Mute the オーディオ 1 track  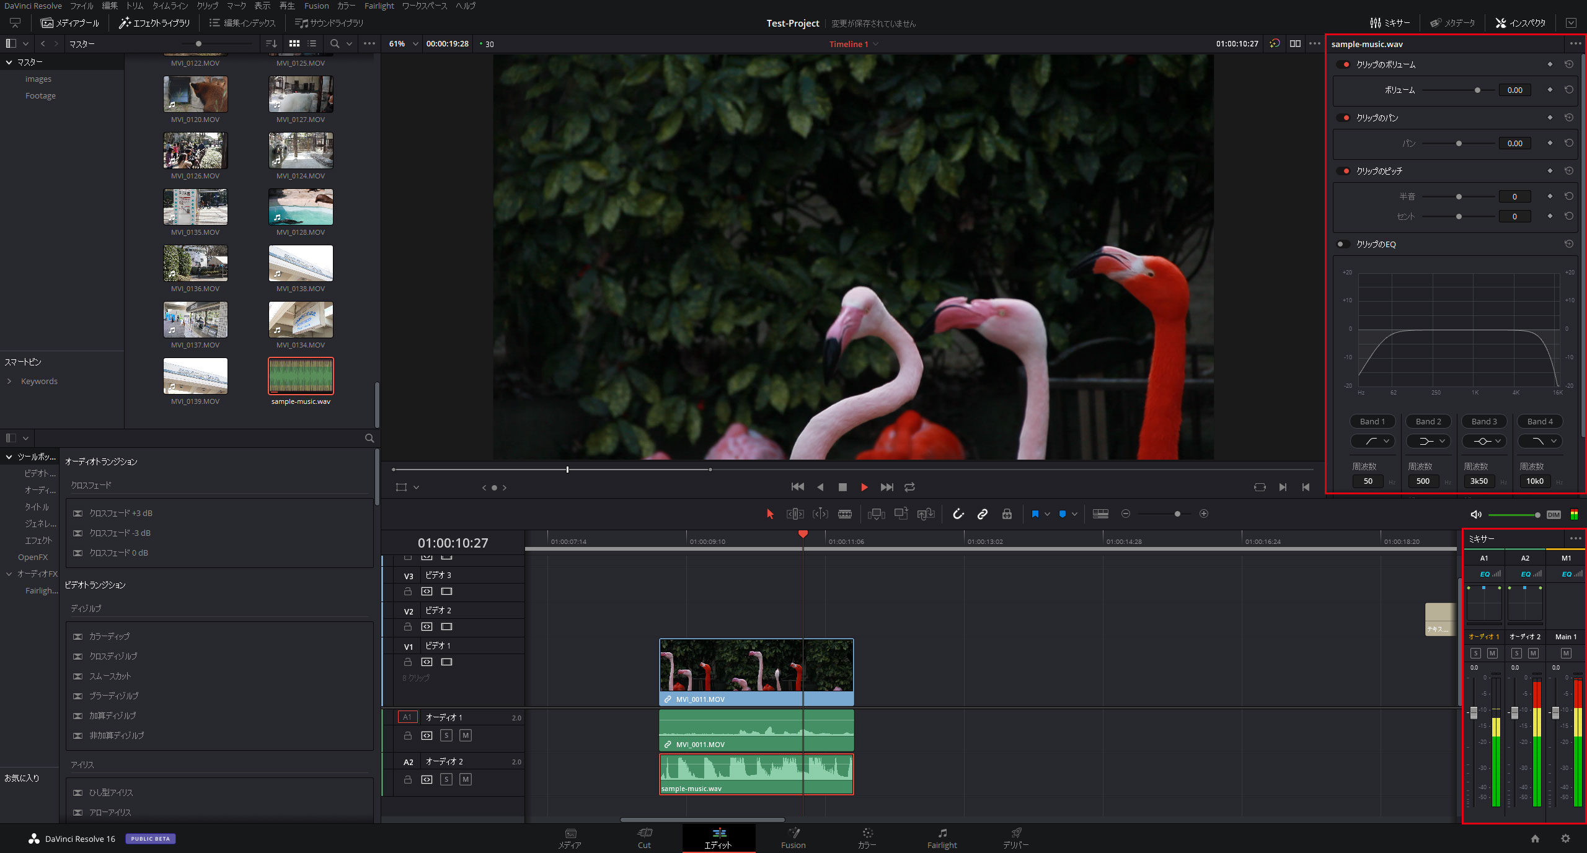tap(466, 735)
